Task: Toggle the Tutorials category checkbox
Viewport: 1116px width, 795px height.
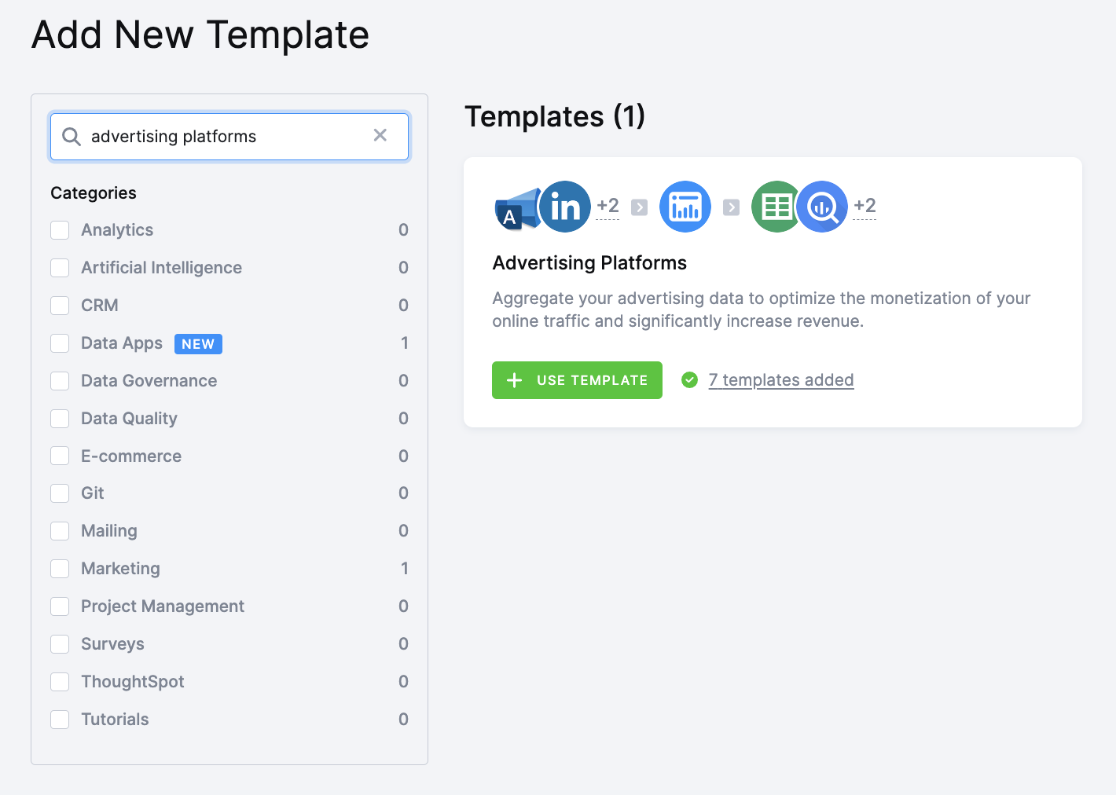Action: (60, 720)
